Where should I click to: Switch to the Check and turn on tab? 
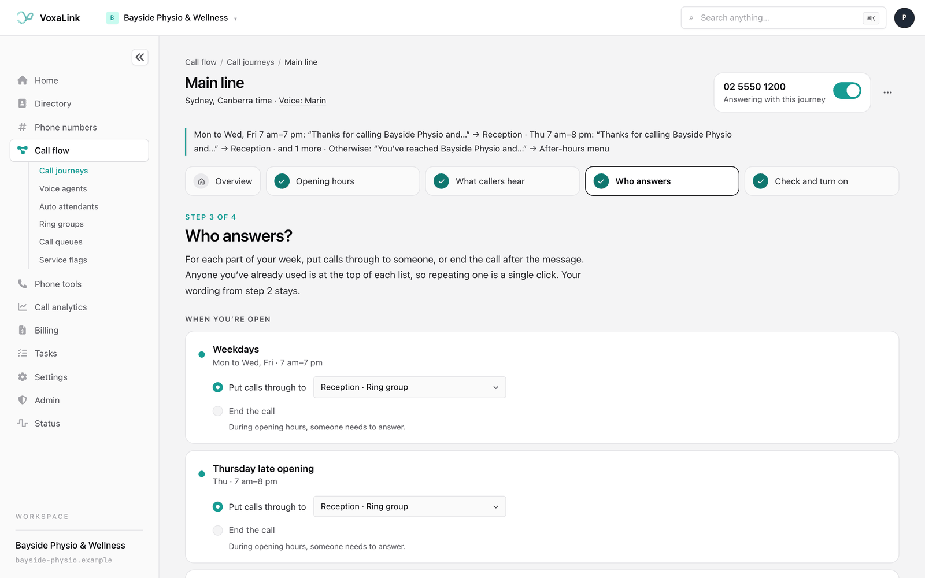[822, 181]
